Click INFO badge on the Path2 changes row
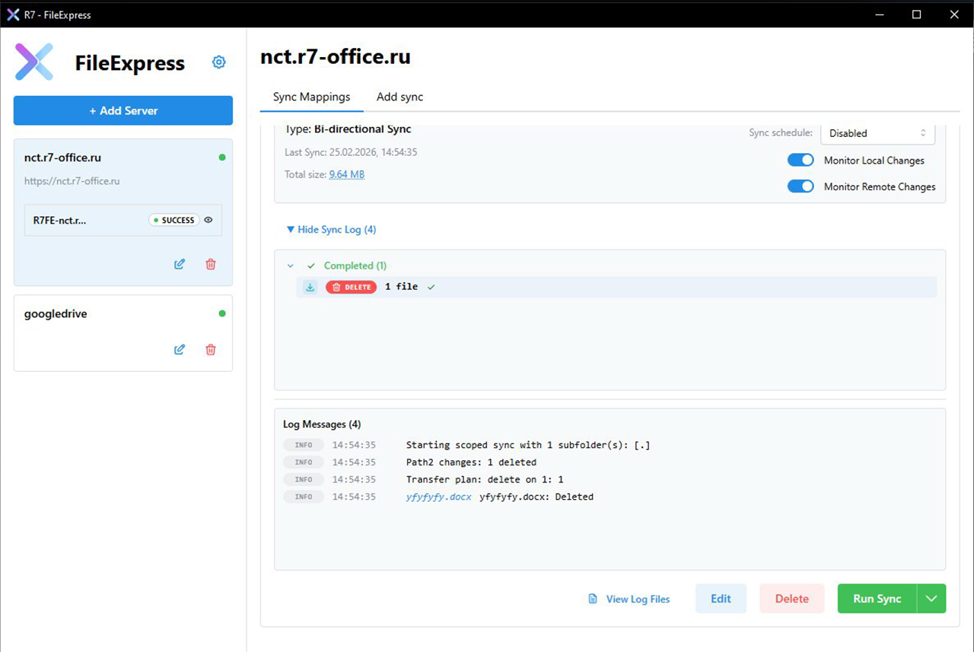This screenshot has height=652, width=974. (x=304, y=462)
